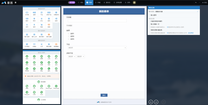Go to step 6 发布 tab
Viewport: 208px width, 105px height.
[x=128, y=3]
